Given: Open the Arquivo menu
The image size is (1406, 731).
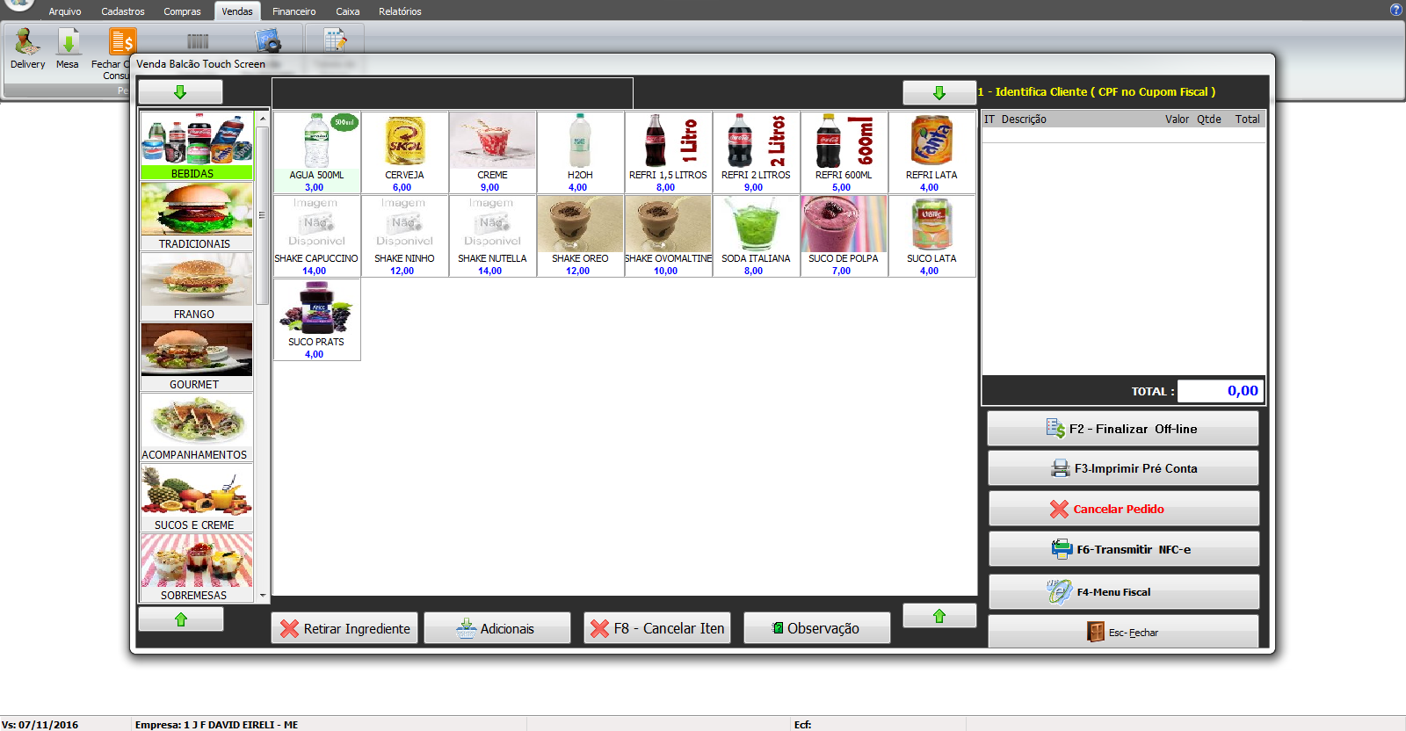Looking at the screenshot, I should pyautogui.click(x=65, y=11).
